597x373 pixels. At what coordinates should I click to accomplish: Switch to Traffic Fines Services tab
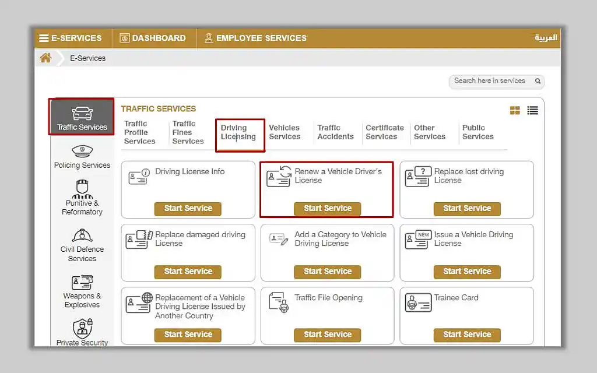188,132
